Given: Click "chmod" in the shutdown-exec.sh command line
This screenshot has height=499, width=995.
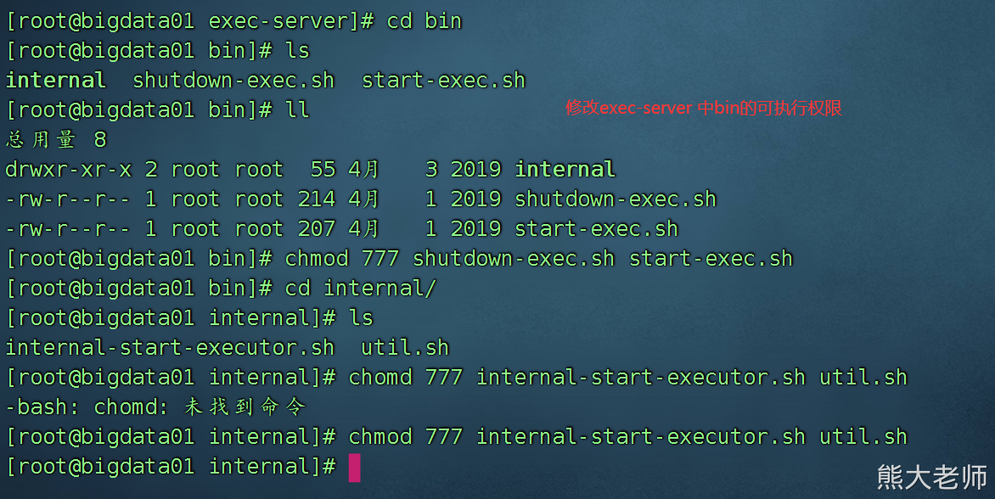Looking at the screenshot, I should coord(316,259).
